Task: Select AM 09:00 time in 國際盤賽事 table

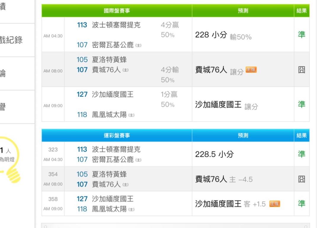Action: pos(53,106)
